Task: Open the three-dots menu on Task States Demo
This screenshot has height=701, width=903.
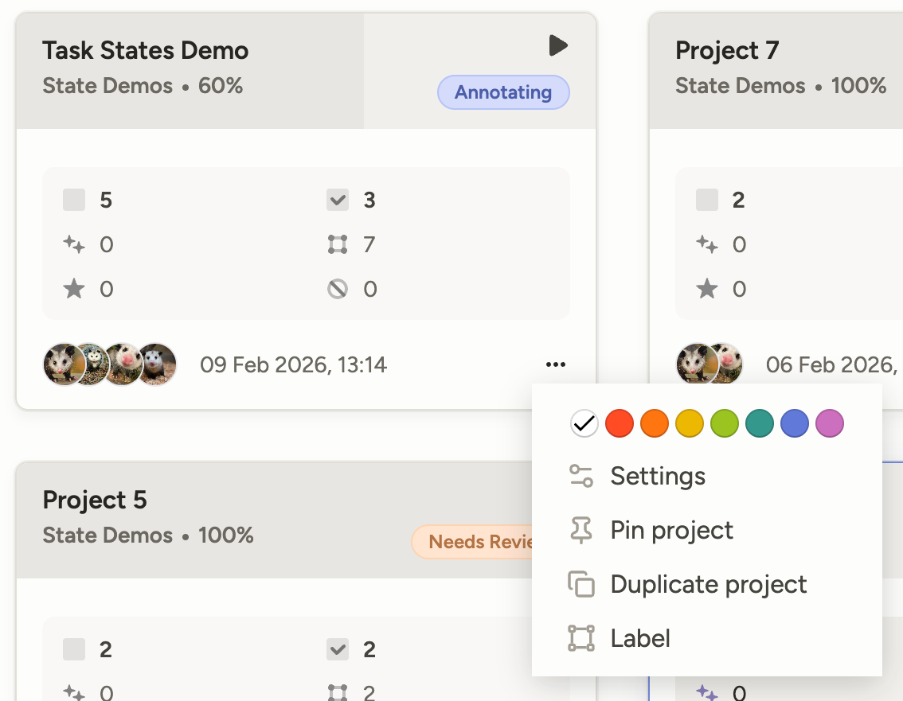Action: point(556,364)
